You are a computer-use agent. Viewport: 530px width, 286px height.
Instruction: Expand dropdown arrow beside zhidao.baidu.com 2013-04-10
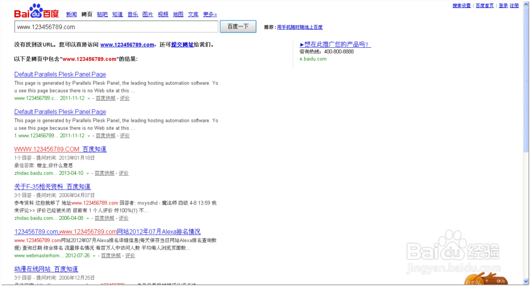coord(87,174)
